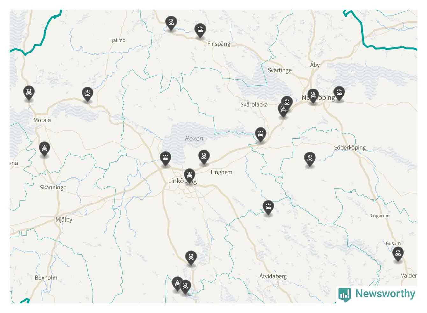
Task: Click the leftmost car marker northwest of Finspång
Action: (x=171, y=23)
